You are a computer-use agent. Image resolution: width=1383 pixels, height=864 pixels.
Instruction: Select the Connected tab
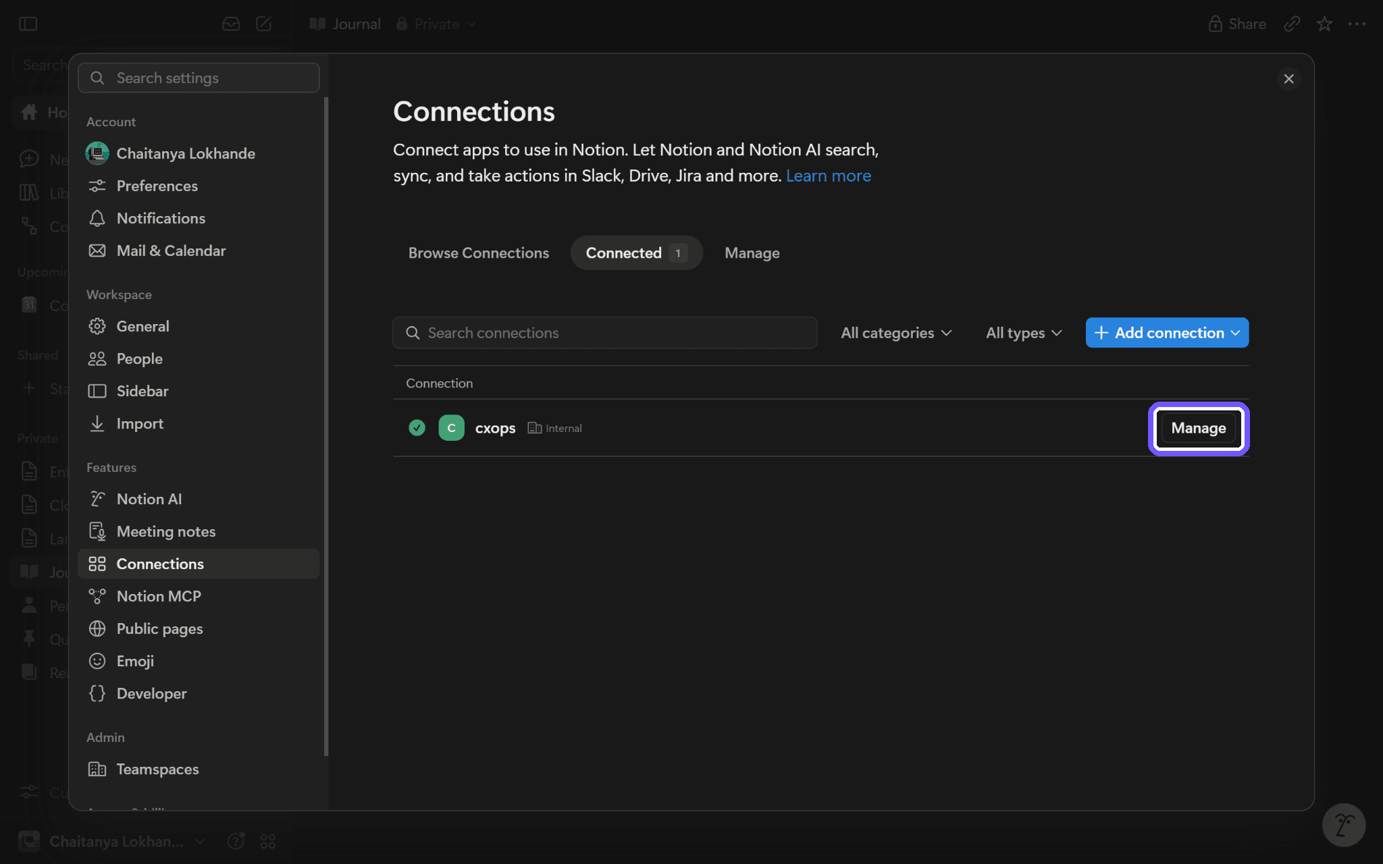click(x=636, y=253)
